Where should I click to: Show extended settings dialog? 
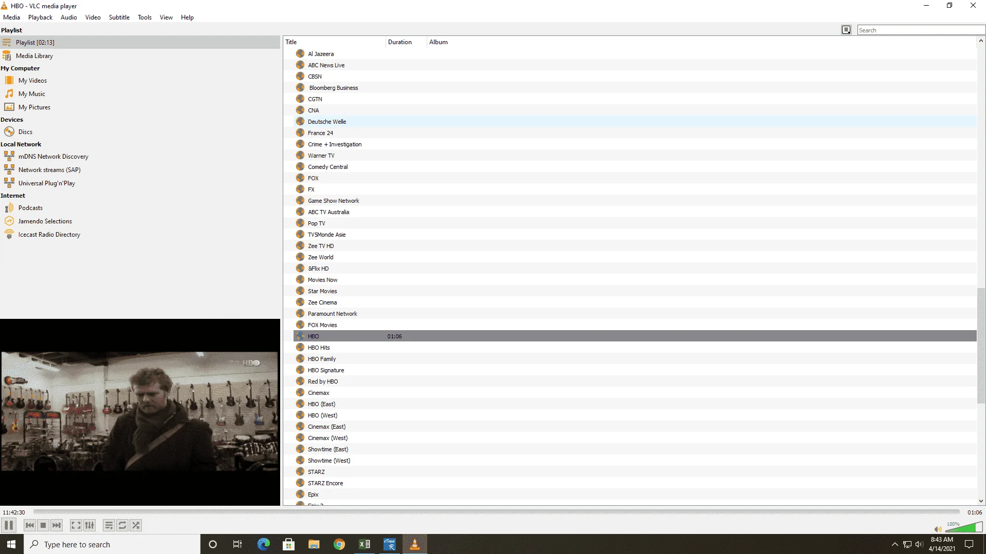89,525
